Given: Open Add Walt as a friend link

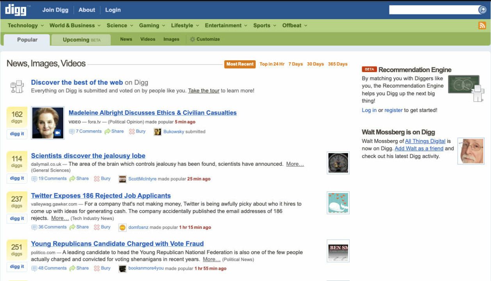Looking at the screenshot, I should (419, 148).
